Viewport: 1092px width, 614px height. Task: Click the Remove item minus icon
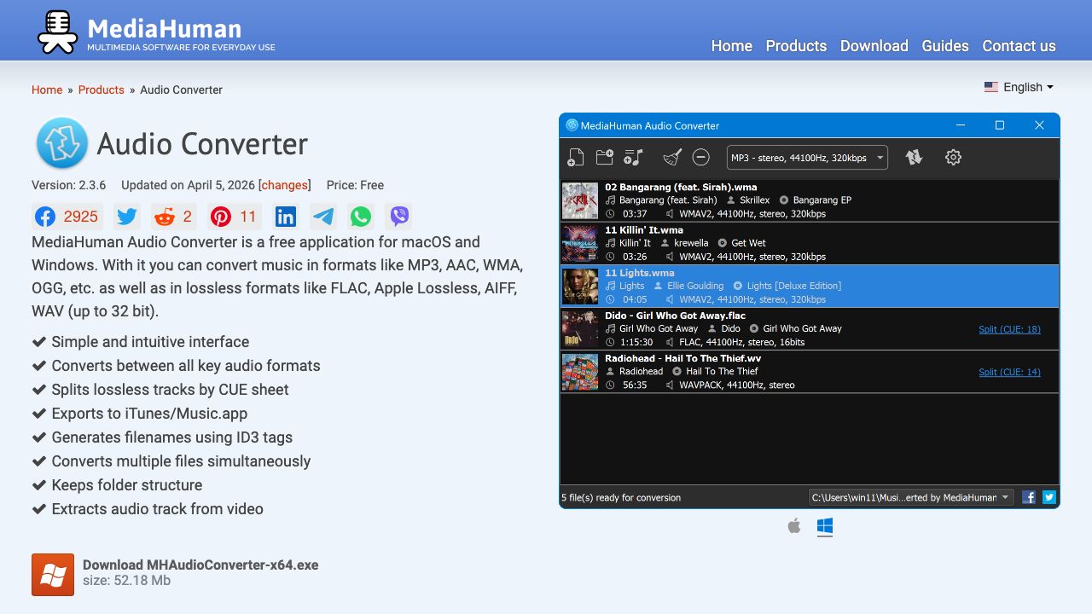point(700,157)
